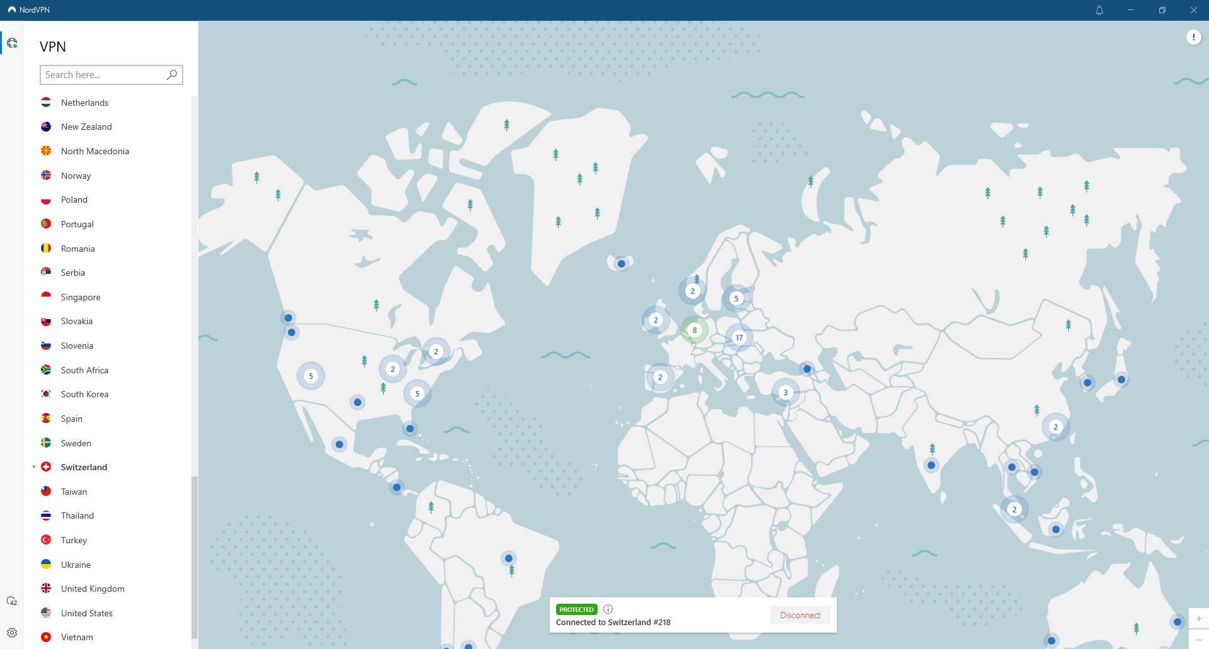
Task: Open the VPN globe sidebar icon
Action: [x=12, y=43]
